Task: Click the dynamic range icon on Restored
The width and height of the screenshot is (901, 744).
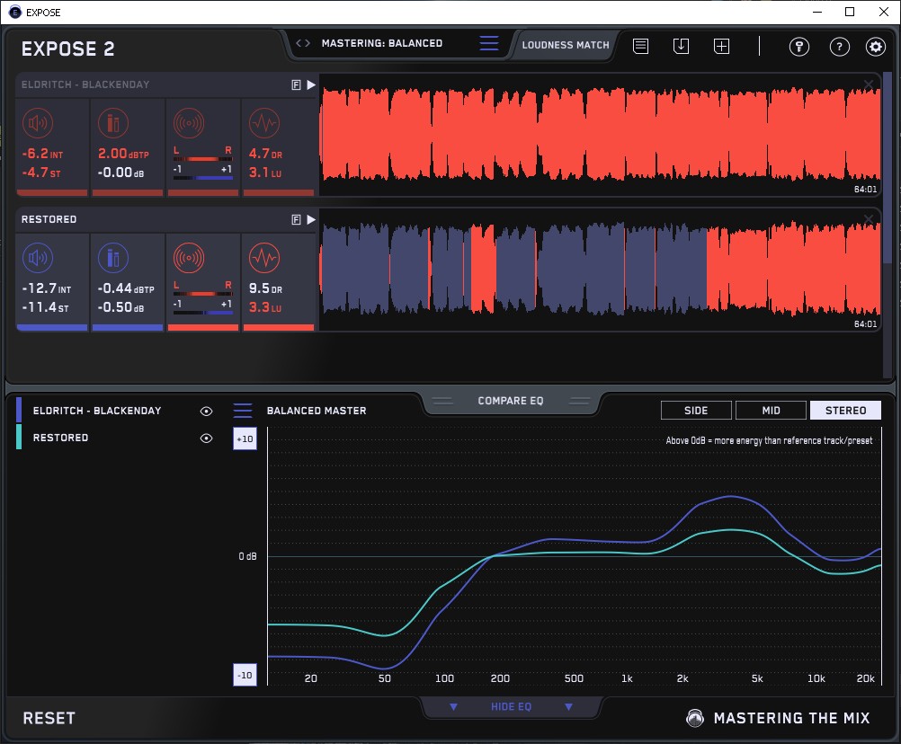Action: click(x=263, y=259)
